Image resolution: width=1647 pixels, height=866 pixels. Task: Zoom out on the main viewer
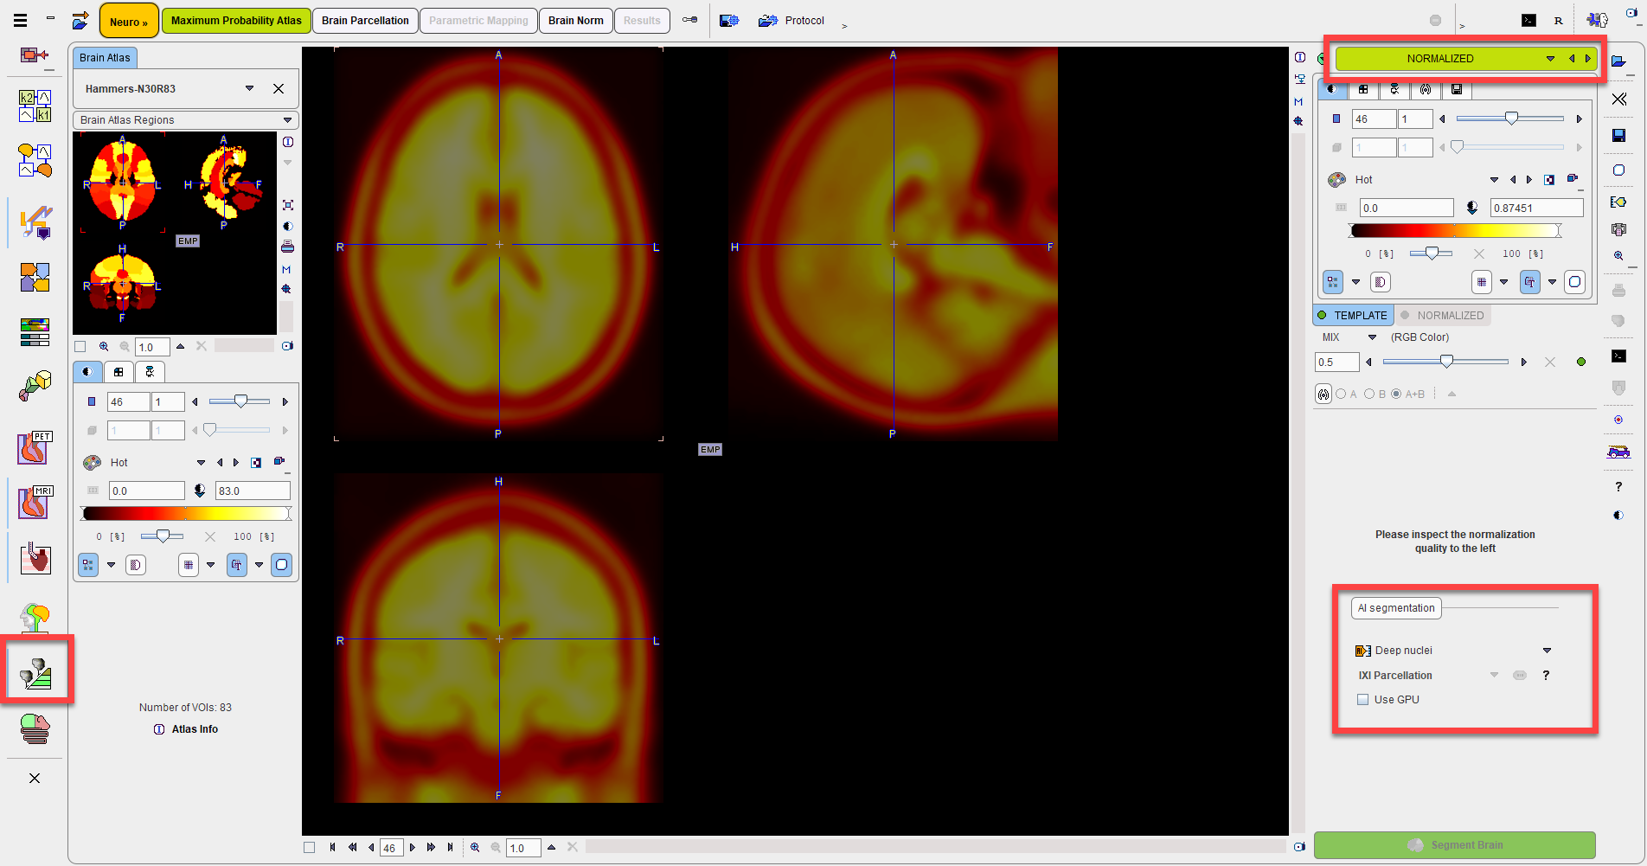point(496,848)
